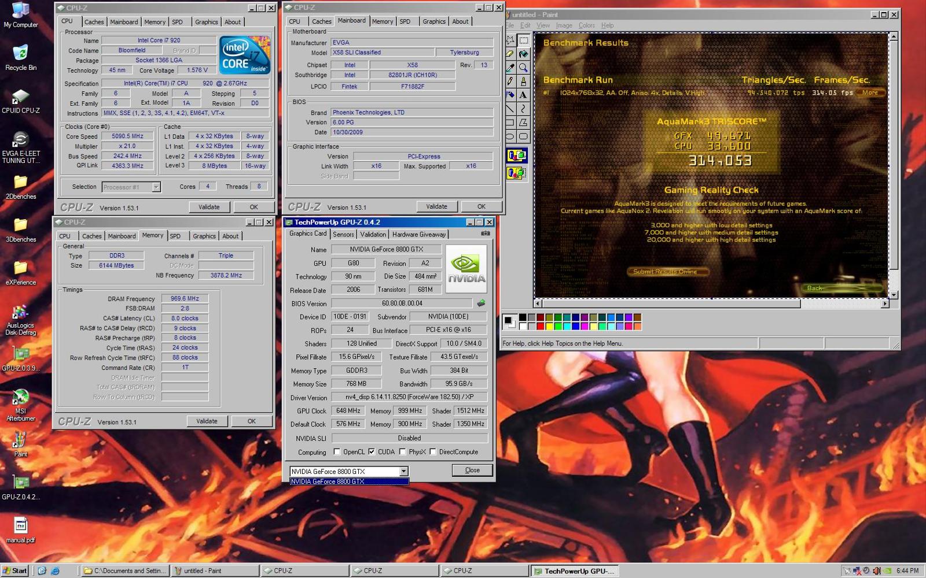Click the GPU-Z BIOS Version value 60.80.0B.00.04
926x578 pixels.
click(402, 303)
